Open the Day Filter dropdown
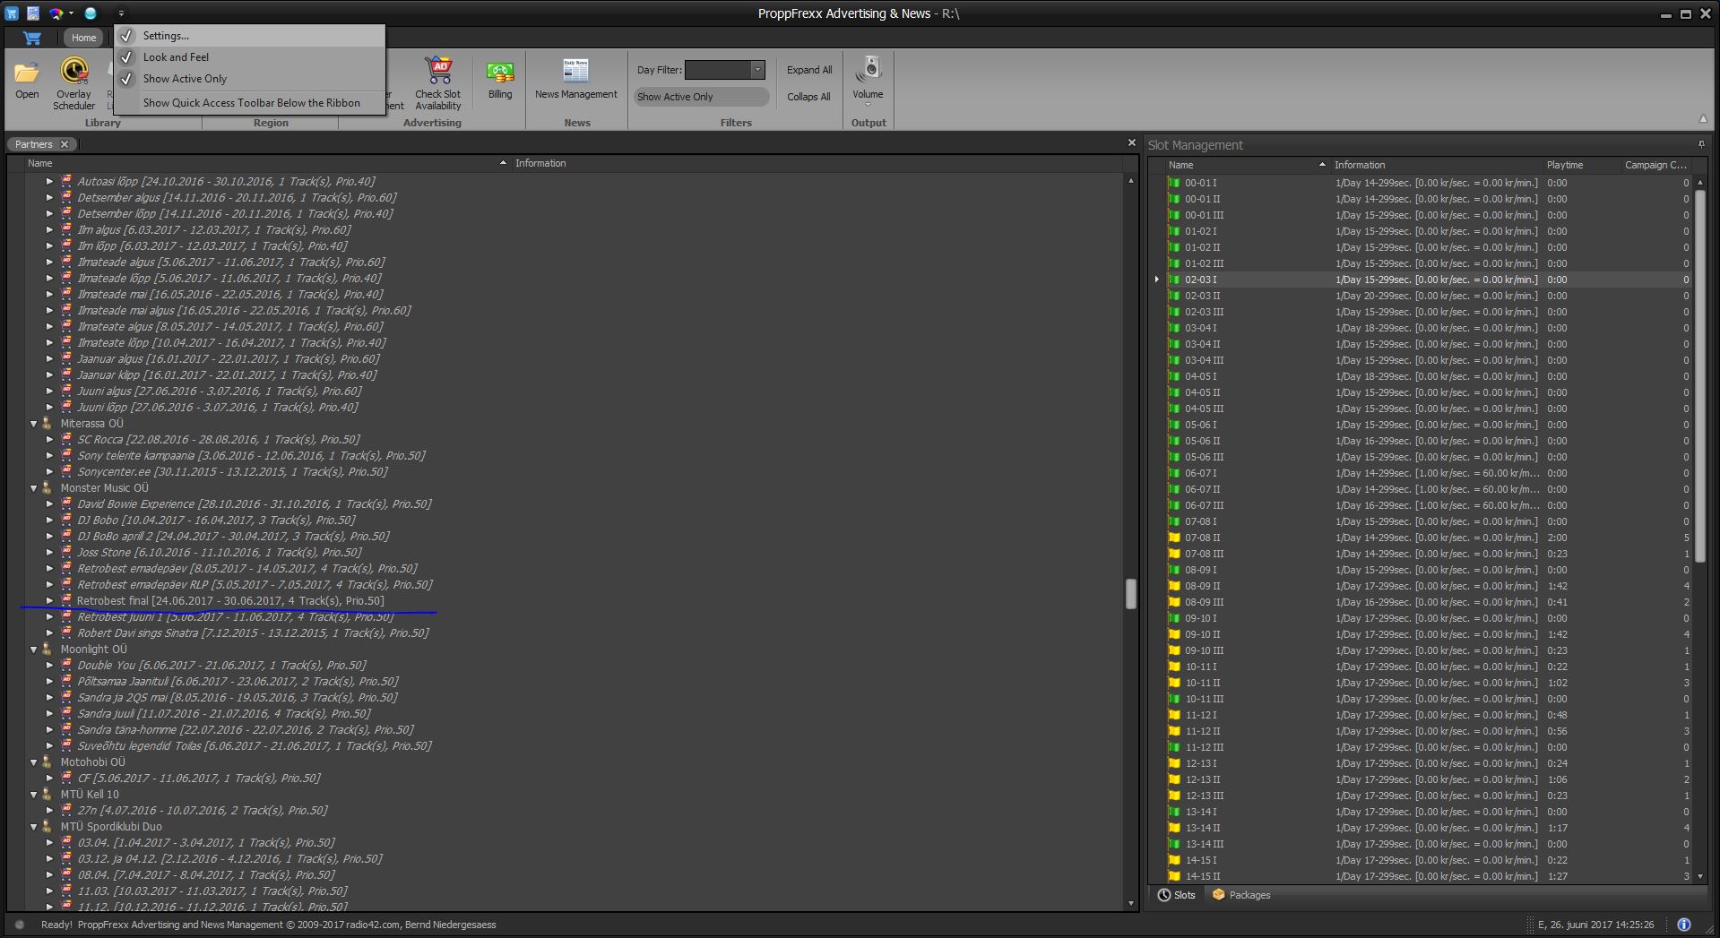This screenshot has height=938, width=1720. (x=757, y=70)
